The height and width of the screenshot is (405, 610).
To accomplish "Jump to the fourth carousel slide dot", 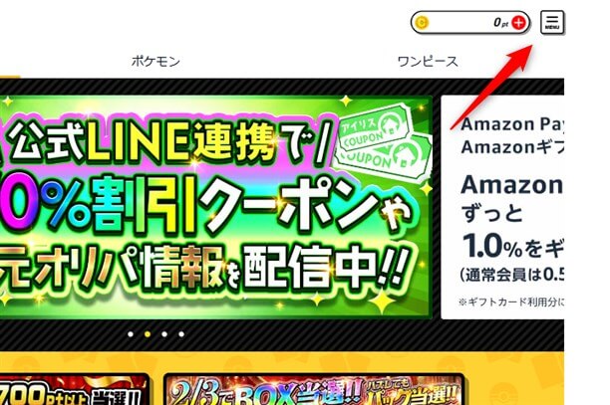I will click(181, 334).
